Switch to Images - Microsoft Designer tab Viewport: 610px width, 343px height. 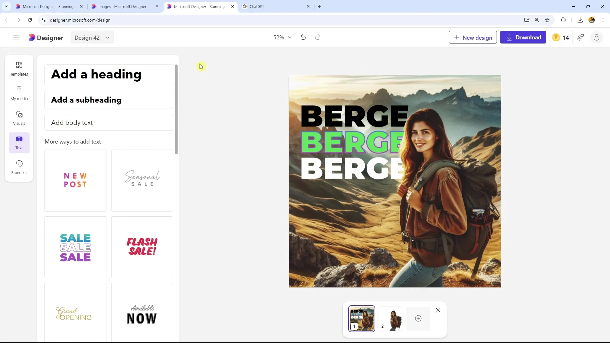[x=122, y=6]
